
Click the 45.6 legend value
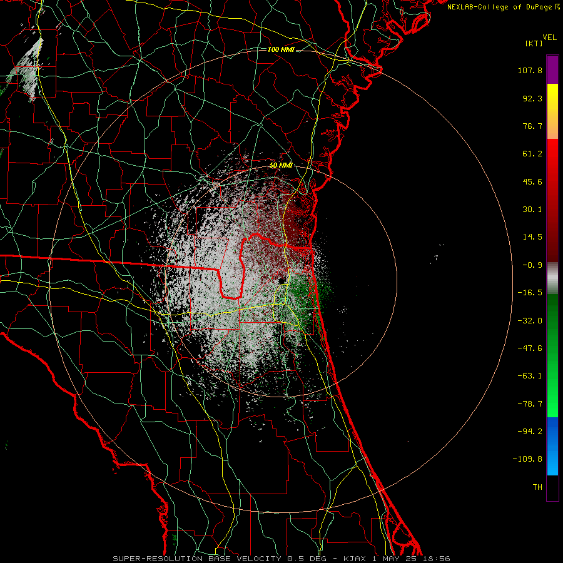532,181
